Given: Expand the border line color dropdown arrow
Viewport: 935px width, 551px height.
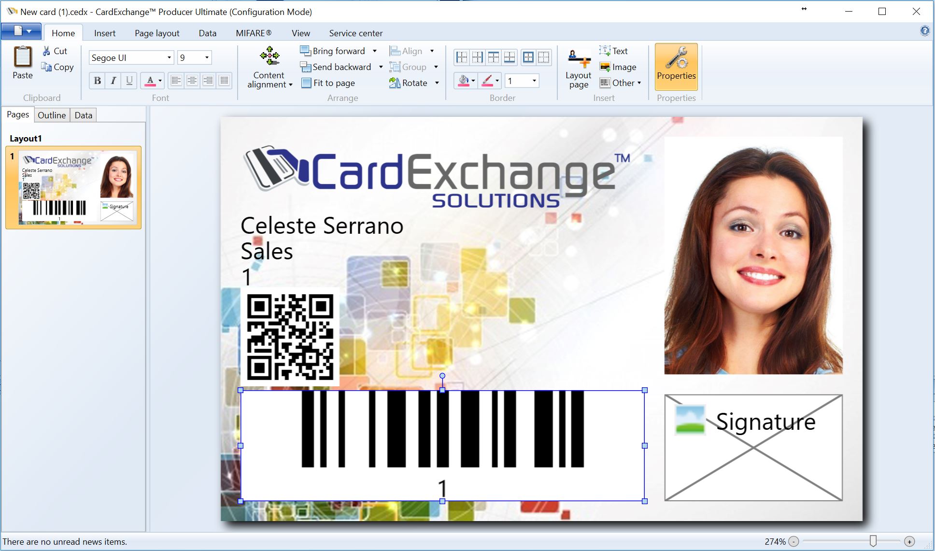Looking at the screenshot, I should (497, 81).
